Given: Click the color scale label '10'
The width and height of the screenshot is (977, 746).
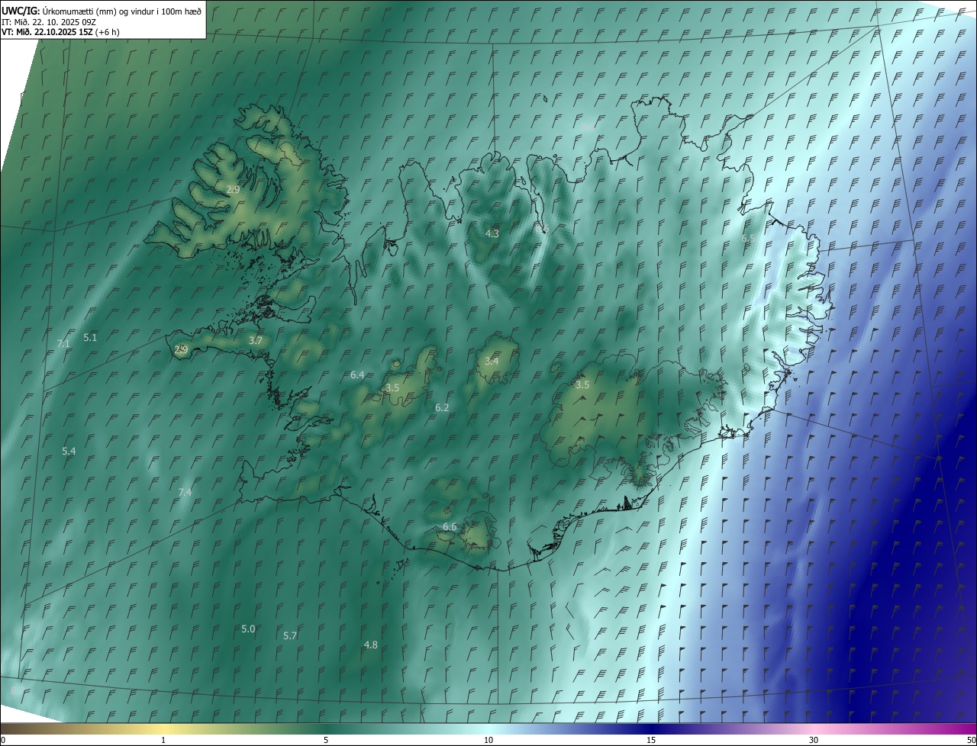Looking at the screenshot, I should point(488,740).
